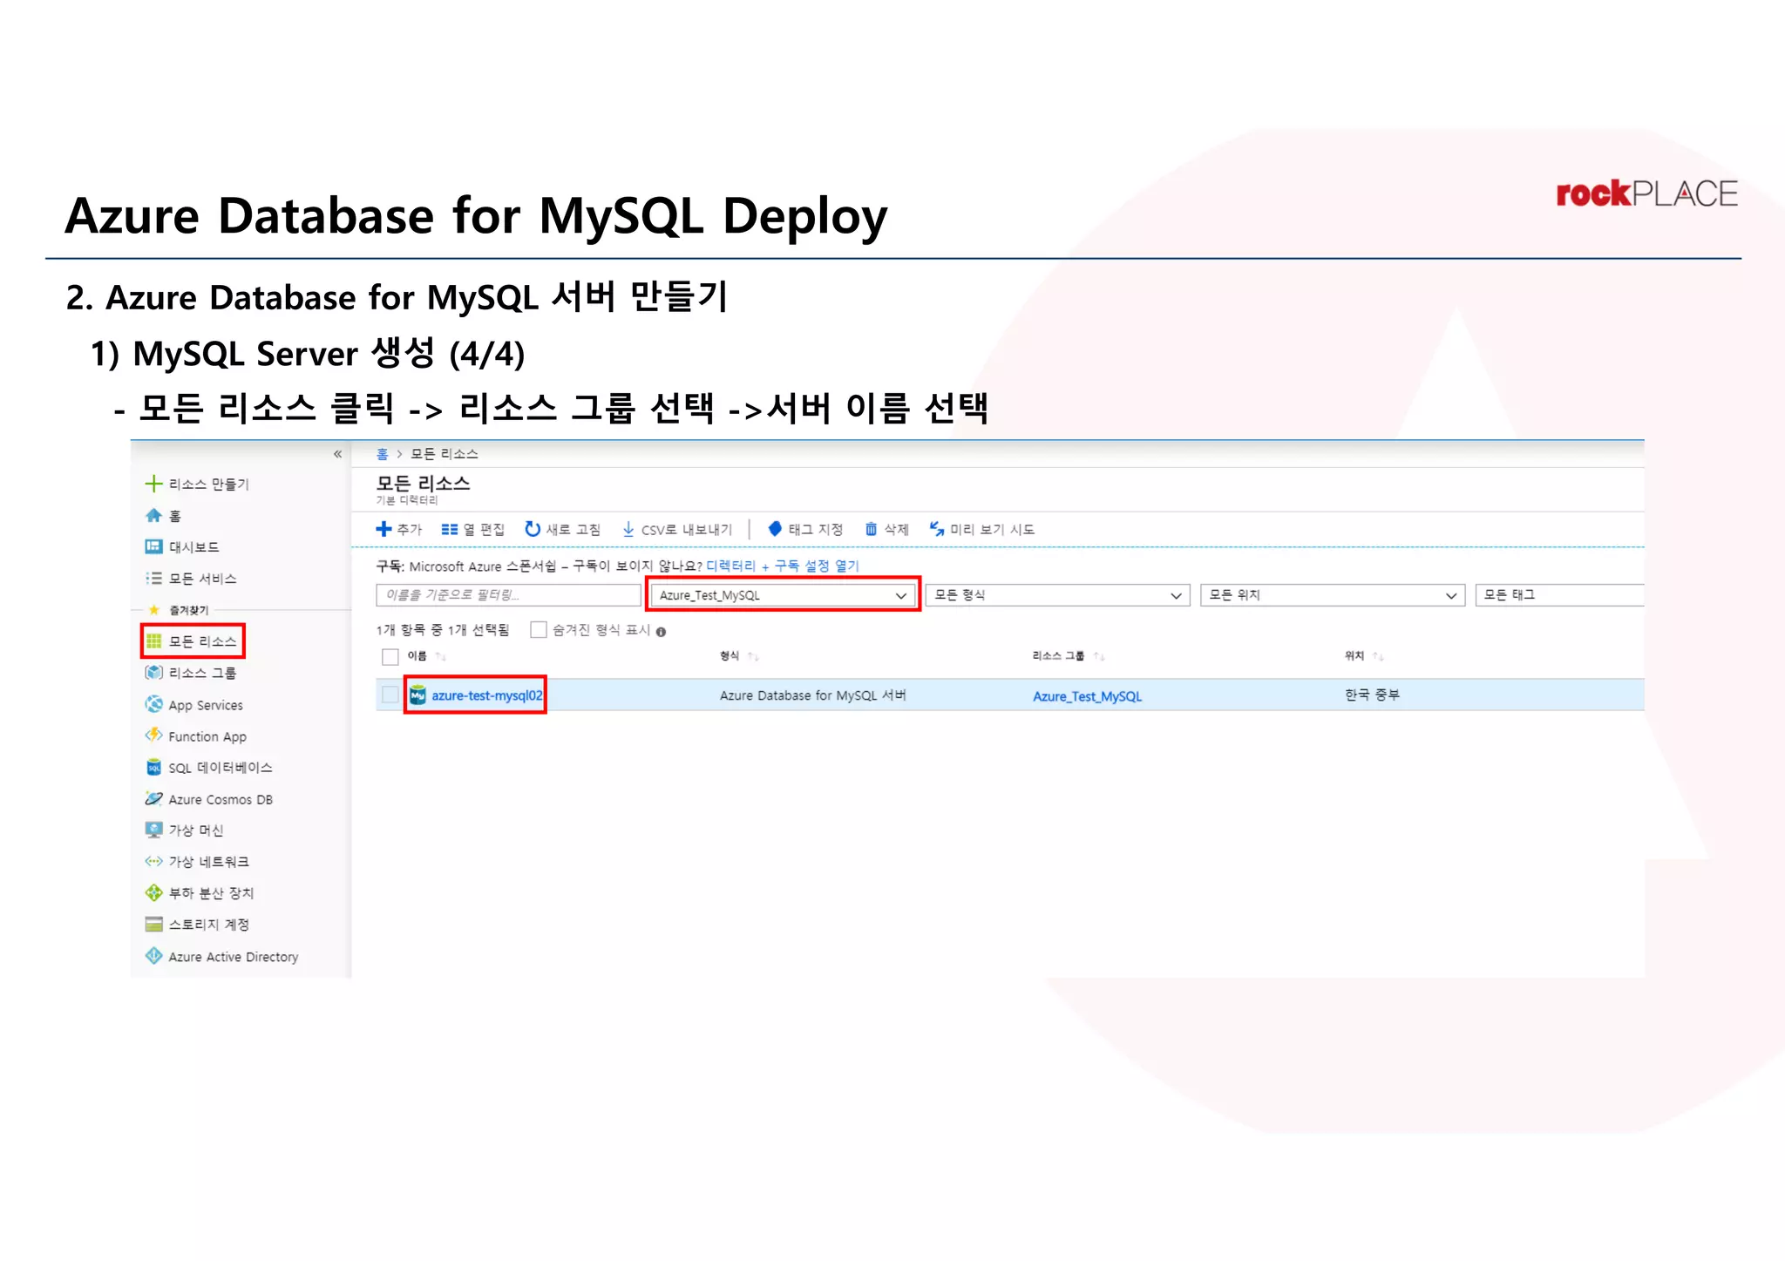Image resolution: width=1785 pixels, height=1261 pixels.
Task: Click 미리 보기 시도 button
Action: (x=981, y=529)
